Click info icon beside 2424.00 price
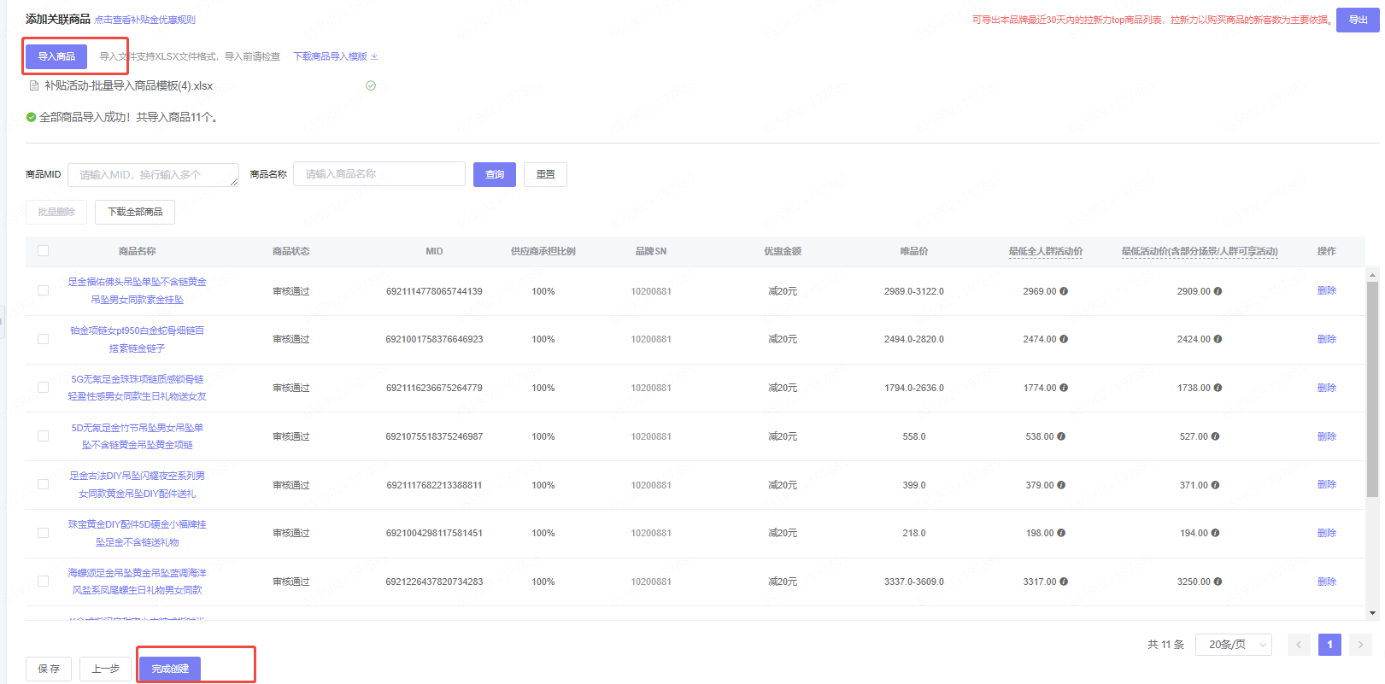 pyautogui.click(x=1218, y=339)
